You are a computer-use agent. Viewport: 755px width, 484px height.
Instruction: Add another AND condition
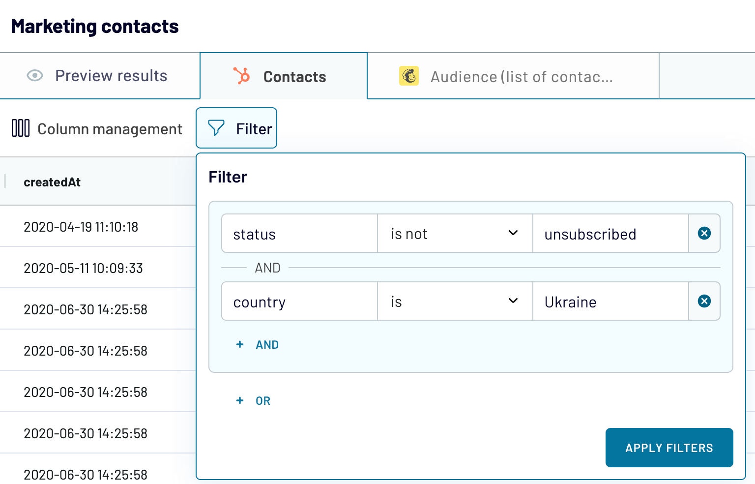click(x=267, y=345)
